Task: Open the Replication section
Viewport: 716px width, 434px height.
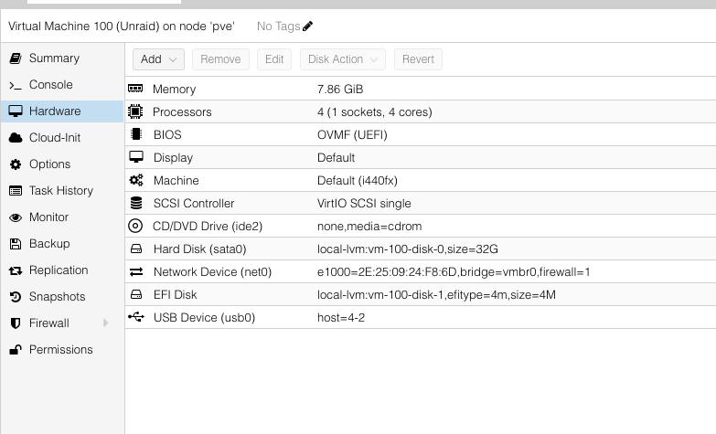Action: [x=62, y=270]
